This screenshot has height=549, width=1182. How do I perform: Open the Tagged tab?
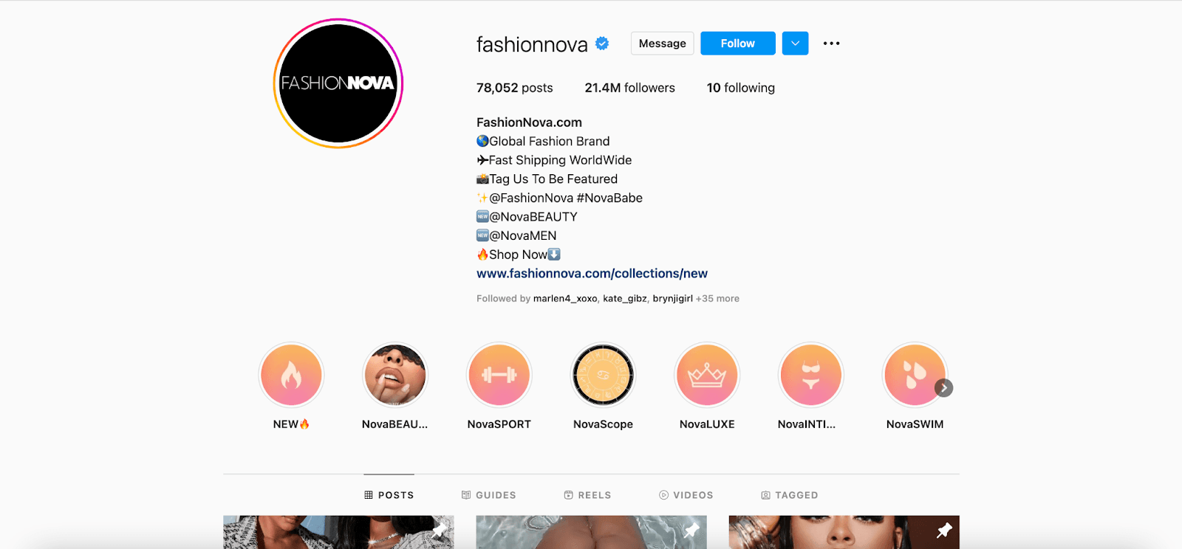[790, 495]
